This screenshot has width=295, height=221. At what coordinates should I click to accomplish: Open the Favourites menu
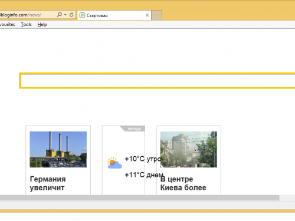tap(8, 25)
